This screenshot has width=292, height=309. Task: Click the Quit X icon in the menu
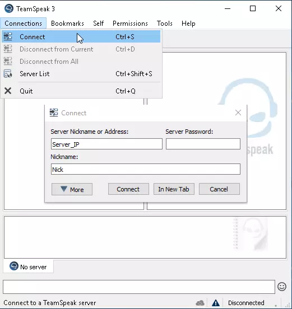point(8,91)
